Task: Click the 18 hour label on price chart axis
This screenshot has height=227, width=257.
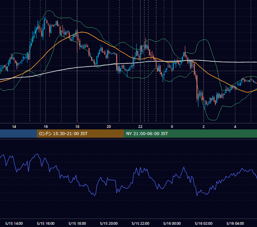Action: [x=77, y=127]
